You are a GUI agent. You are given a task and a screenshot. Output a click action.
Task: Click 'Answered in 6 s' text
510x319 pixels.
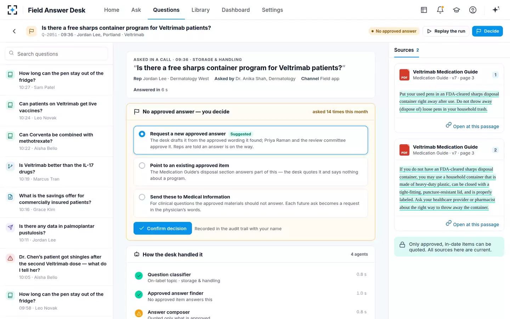151,90
